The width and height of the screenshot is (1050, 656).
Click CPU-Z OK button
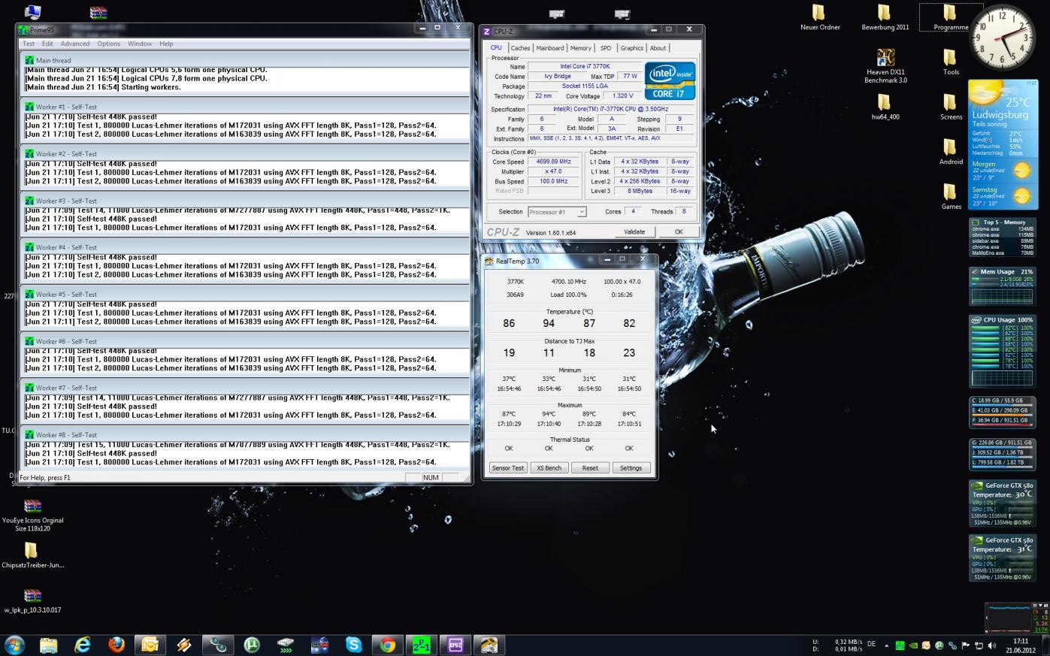[679, 231]
